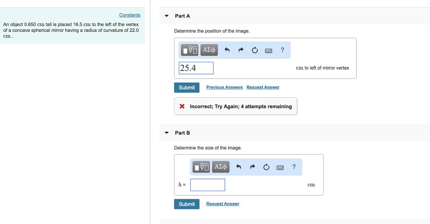Screen dimensions: 430x224
Task: Click redo arrow in Part A toolbar
Action: [241, 50]
